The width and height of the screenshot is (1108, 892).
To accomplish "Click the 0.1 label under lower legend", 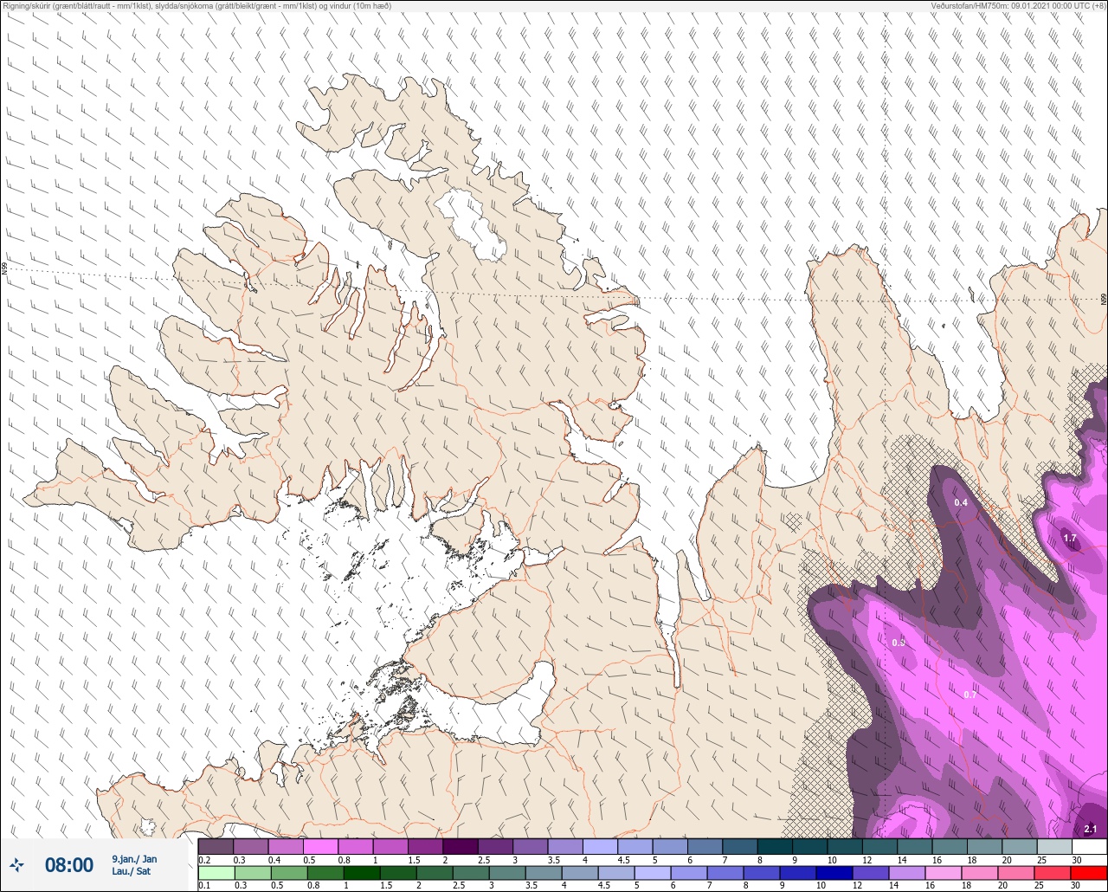I will (204, 886).
